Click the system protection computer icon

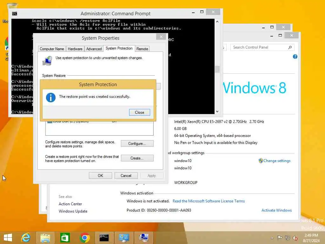click(48, 61)
